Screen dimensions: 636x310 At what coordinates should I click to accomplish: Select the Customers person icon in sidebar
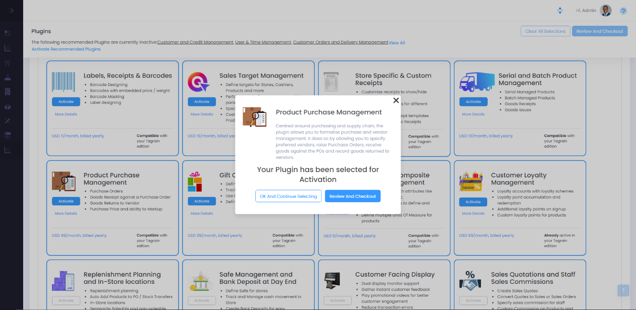[x=7, y=77]
